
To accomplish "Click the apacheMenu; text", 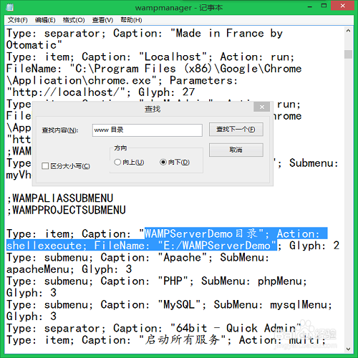I will [40, 269].
